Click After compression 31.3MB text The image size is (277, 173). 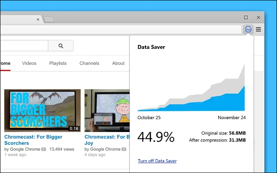coord(217,140)
